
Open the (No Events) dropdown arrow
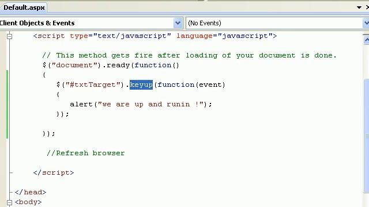[366, 23]
